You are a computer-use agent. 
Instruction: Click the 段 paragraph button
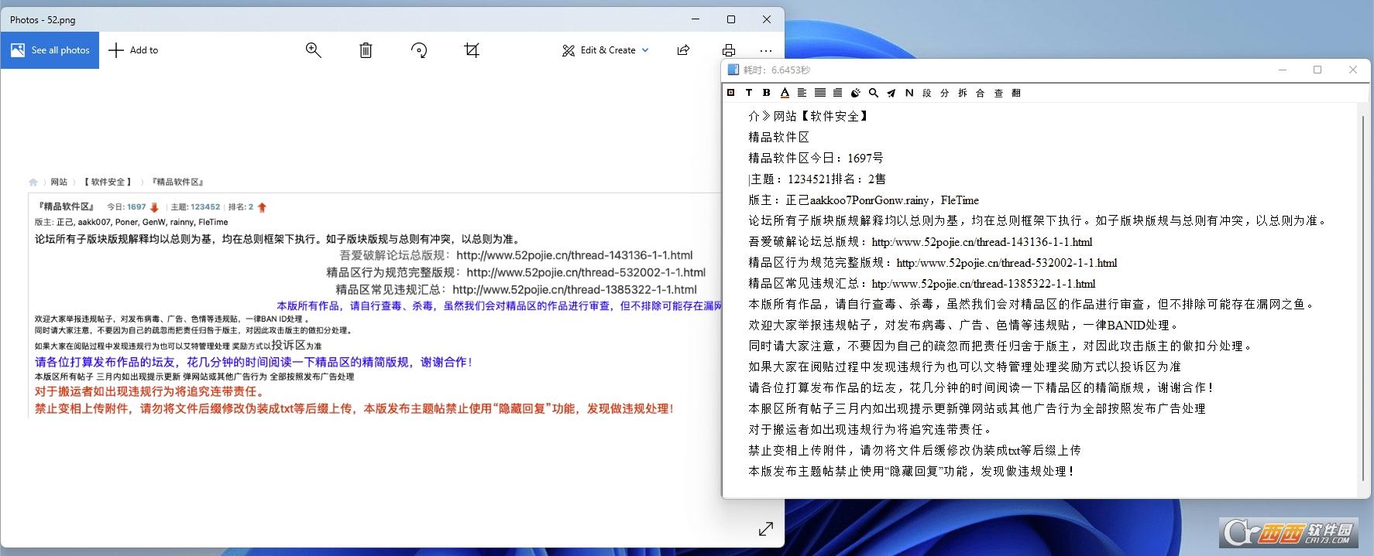pyautogui.click(x=926, y=93)
